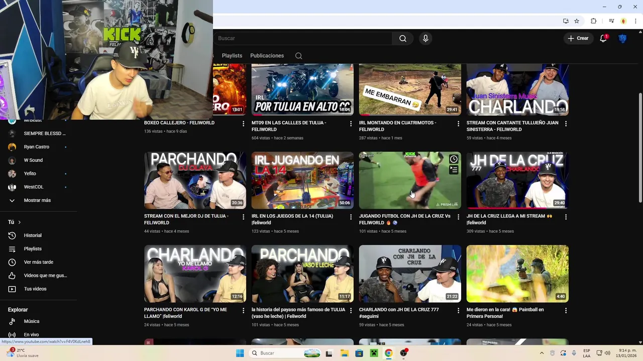This screenshot has width=643, height=361.
Task: Click the install-app icon in the address bar
Action: coord(566,21)
